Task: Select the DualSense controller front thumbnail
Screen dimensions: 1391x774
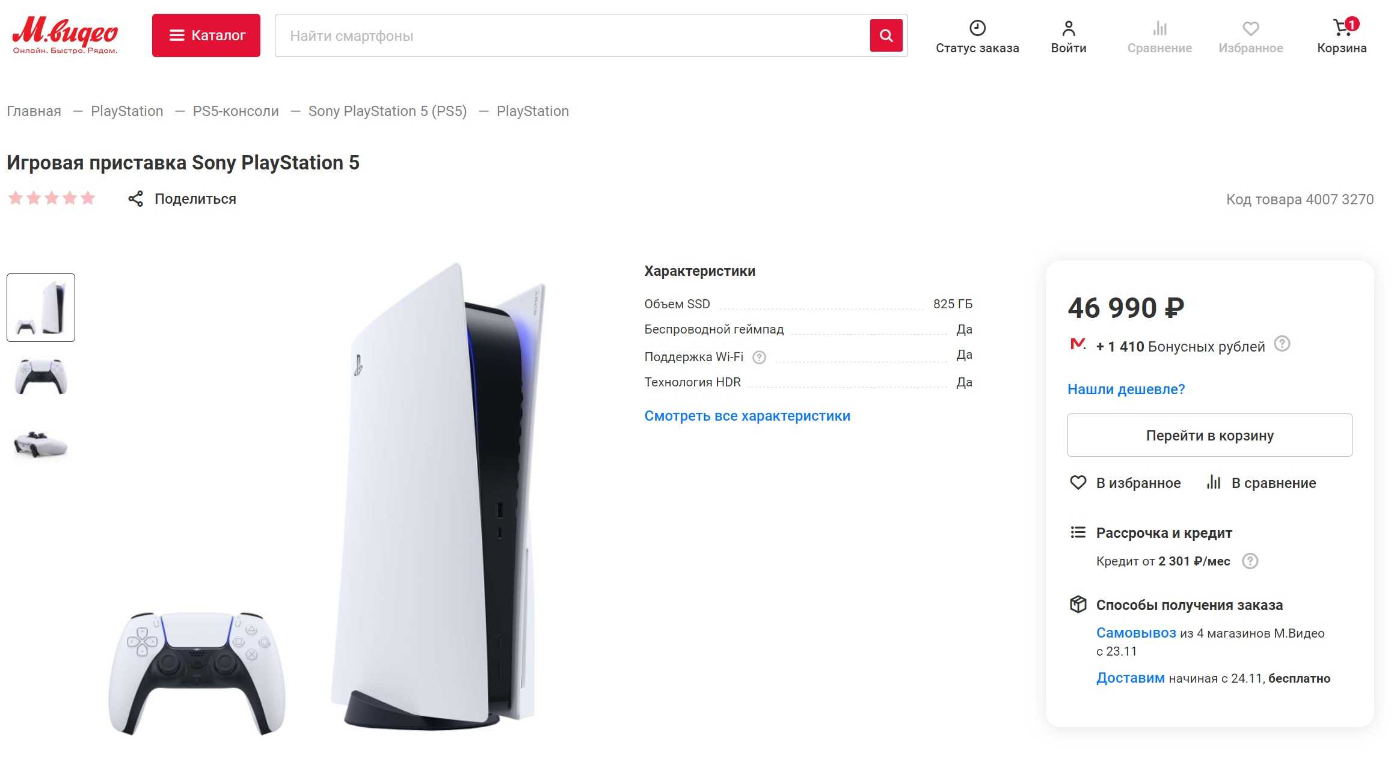Action: tap(41, 376)
